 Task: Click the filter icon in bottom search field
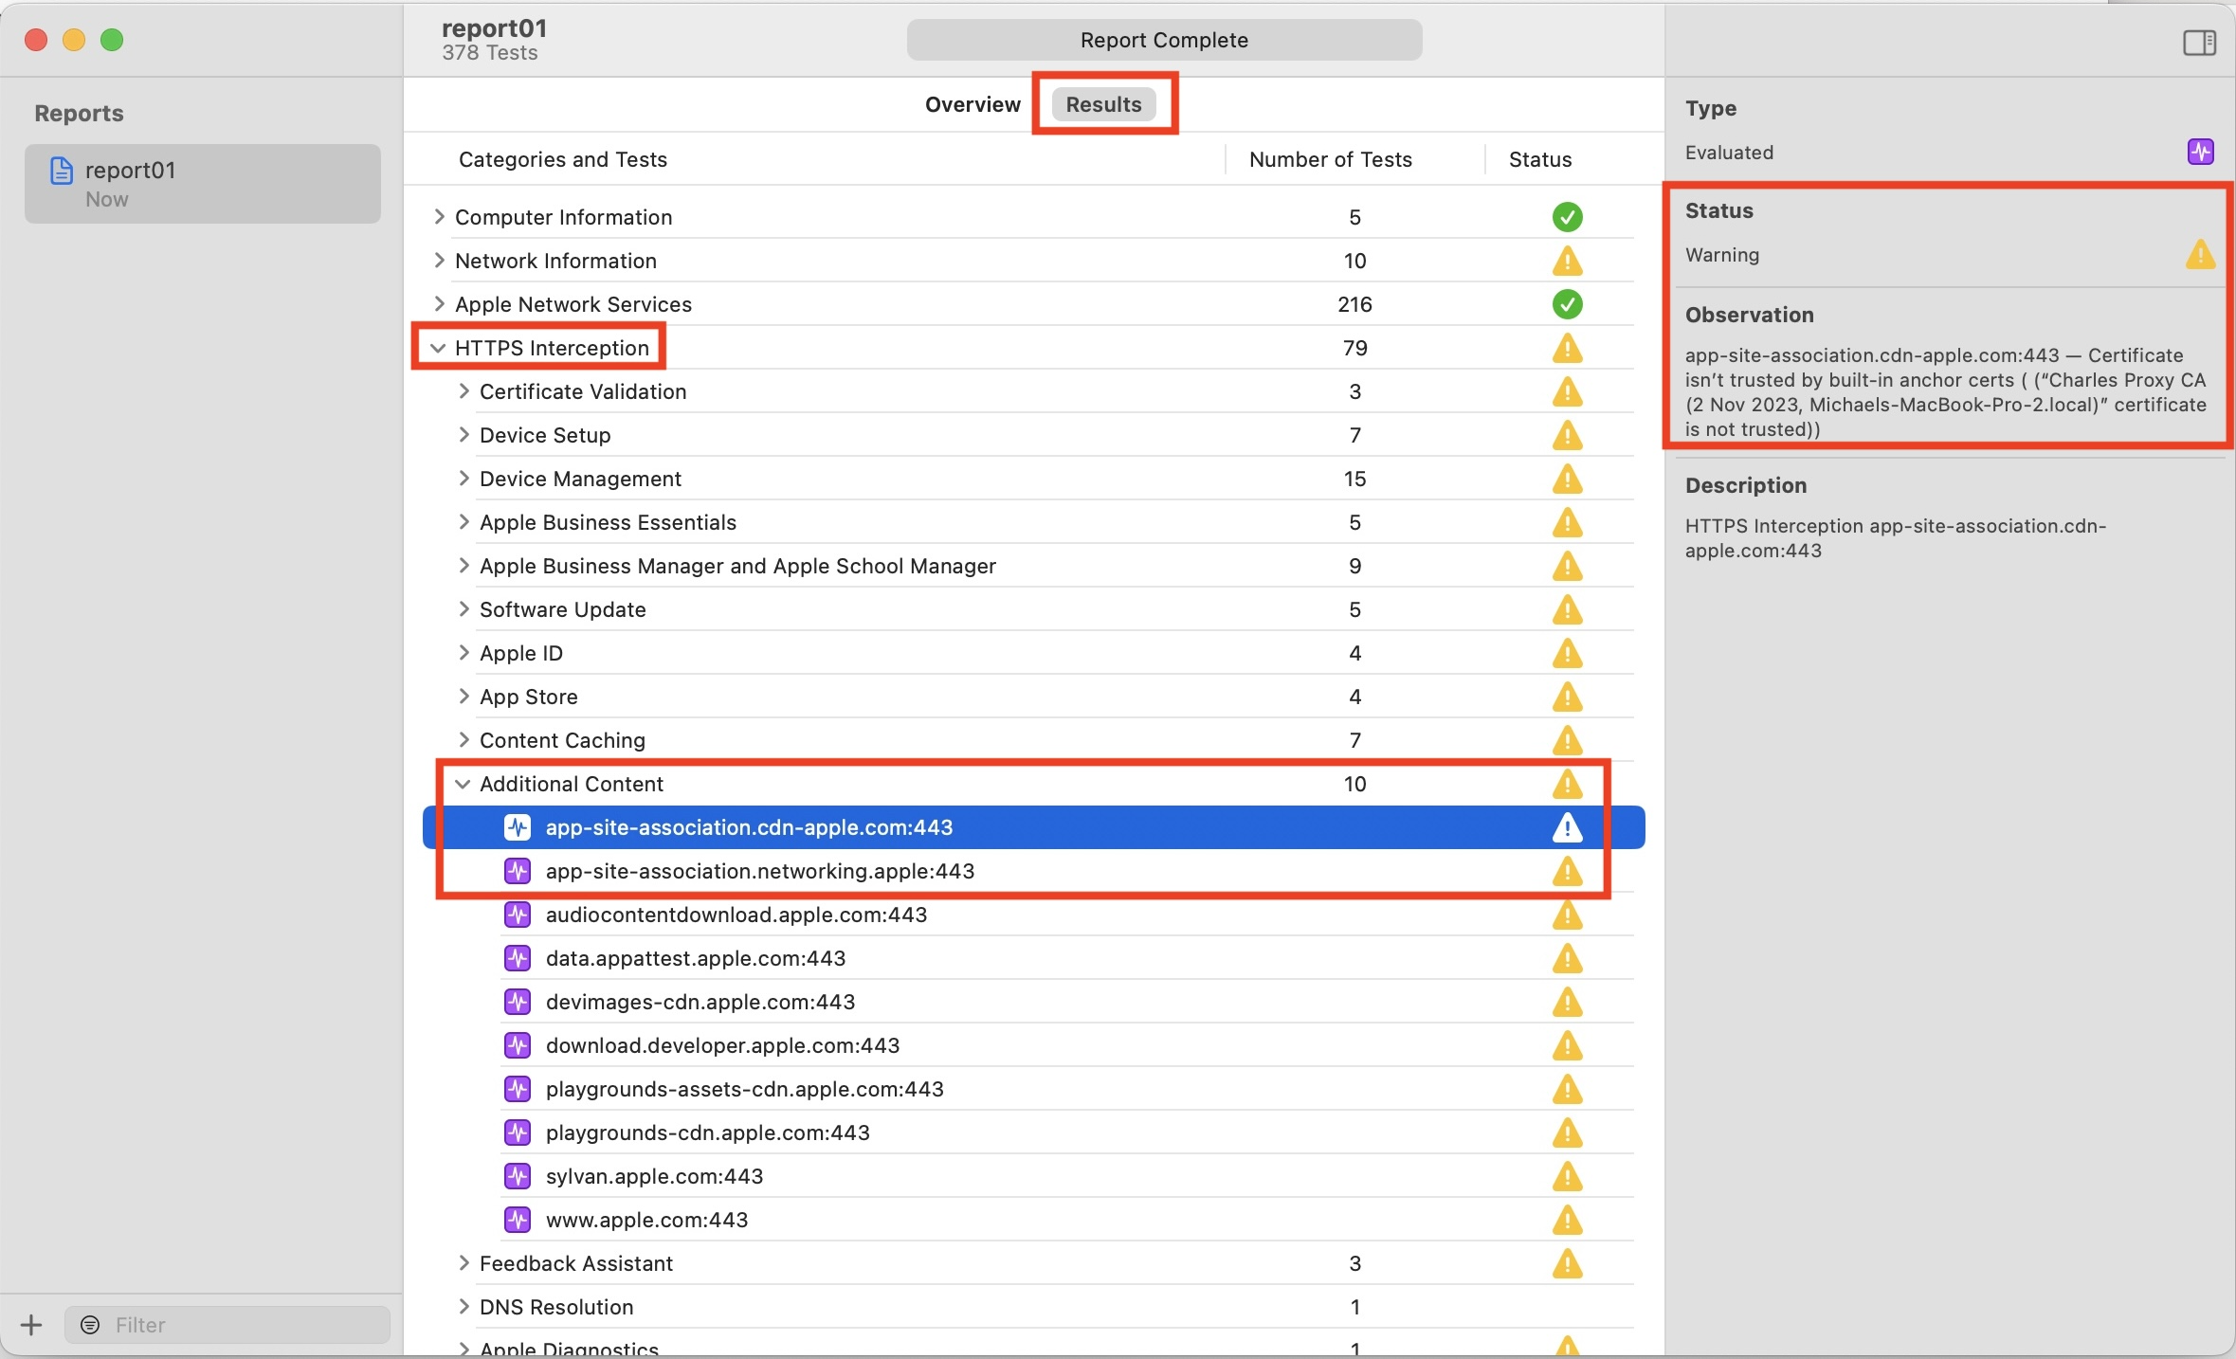coord(90,1324)
